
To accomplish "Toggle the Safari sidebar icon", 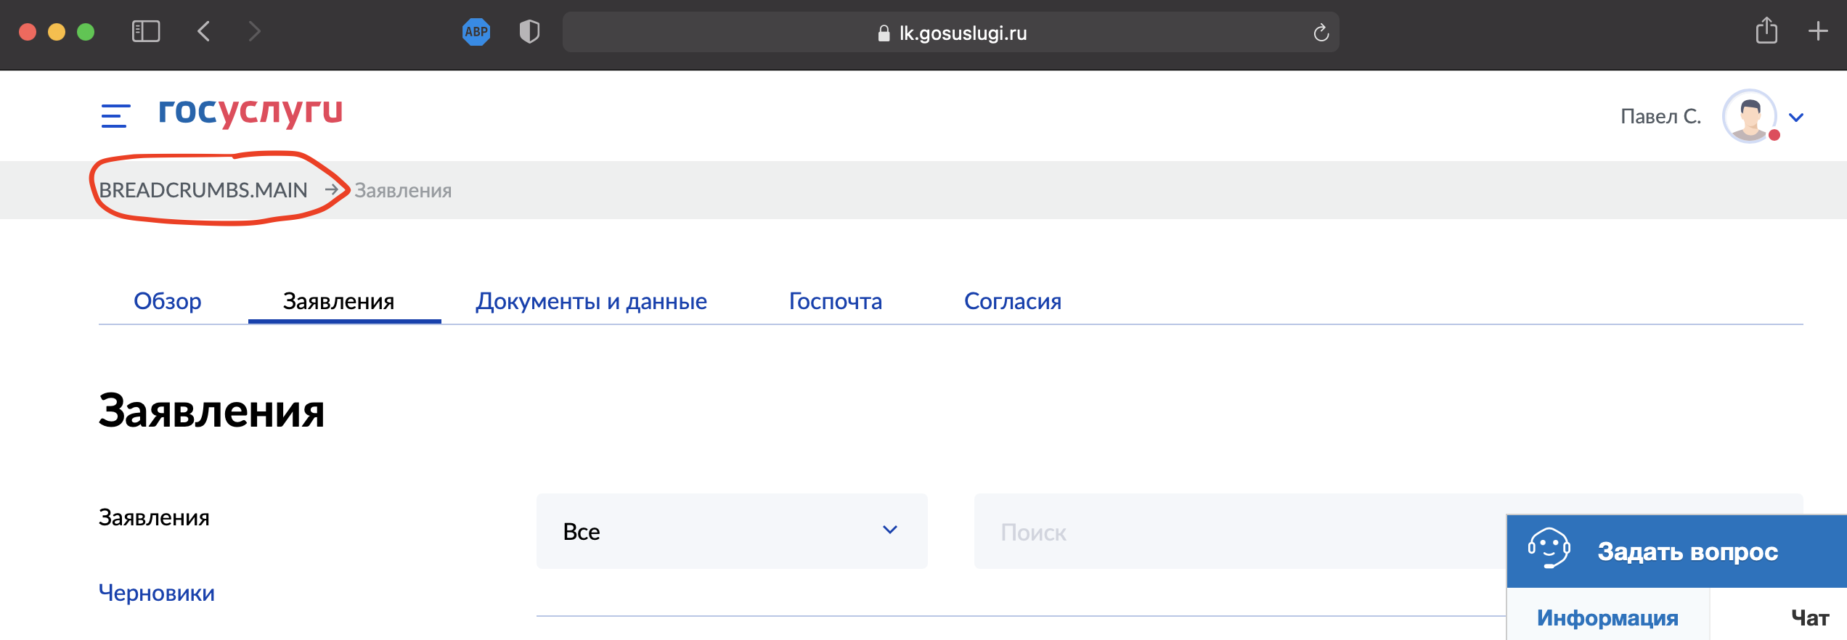I will [x=146, y=32].
